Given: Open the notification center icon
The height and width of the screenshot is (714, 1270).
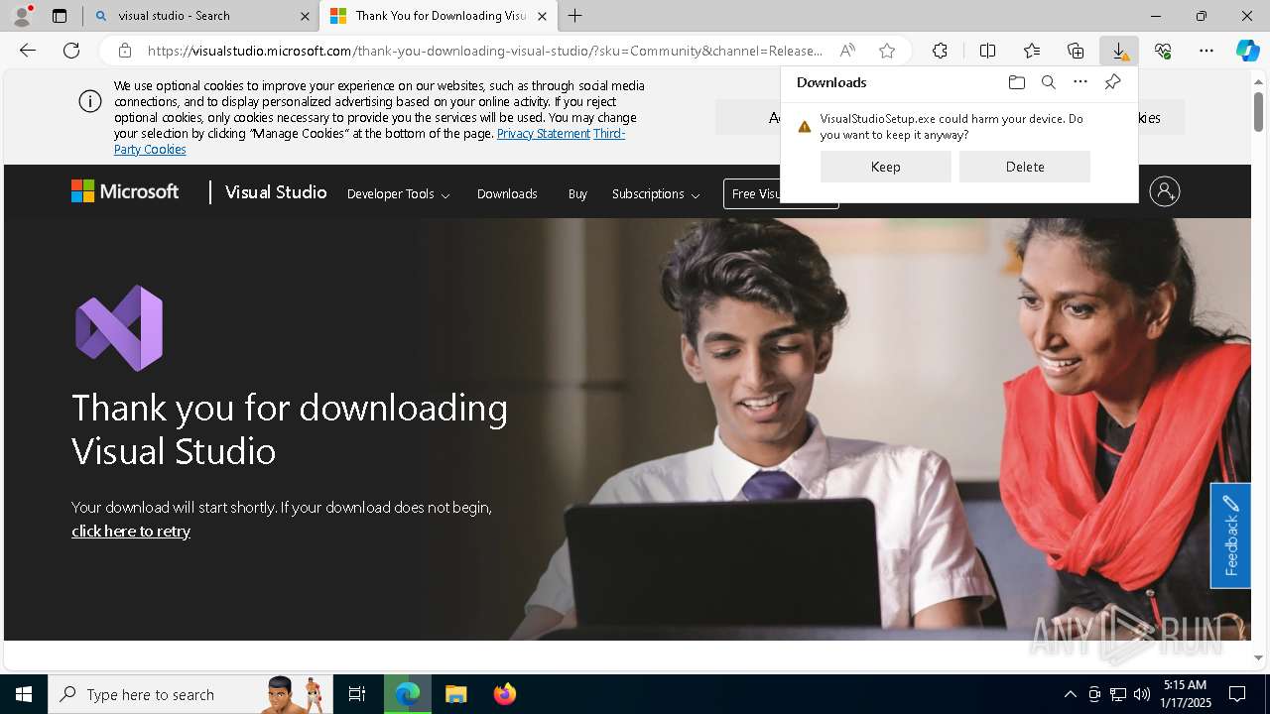Looking at the screenshot, I should (x=1237, y=694).
